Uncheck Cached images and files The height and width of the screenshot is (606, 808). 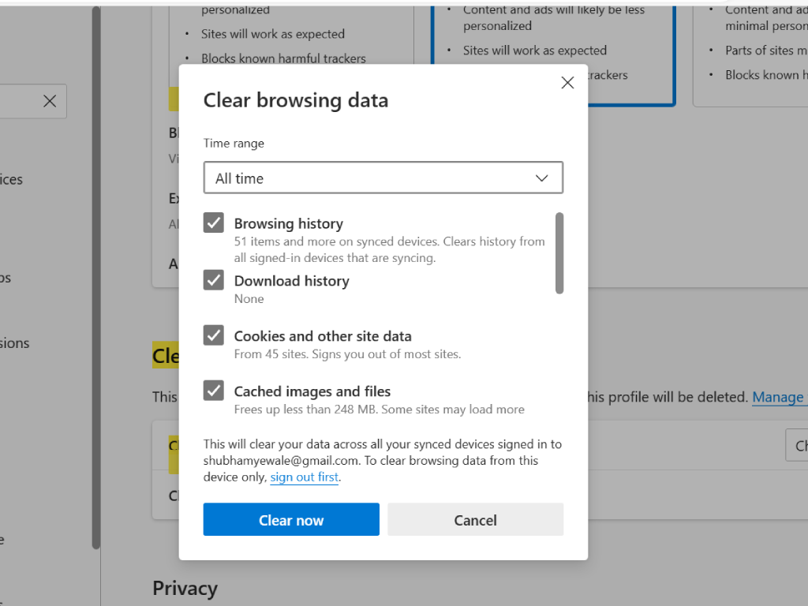[x=213, y=391]
